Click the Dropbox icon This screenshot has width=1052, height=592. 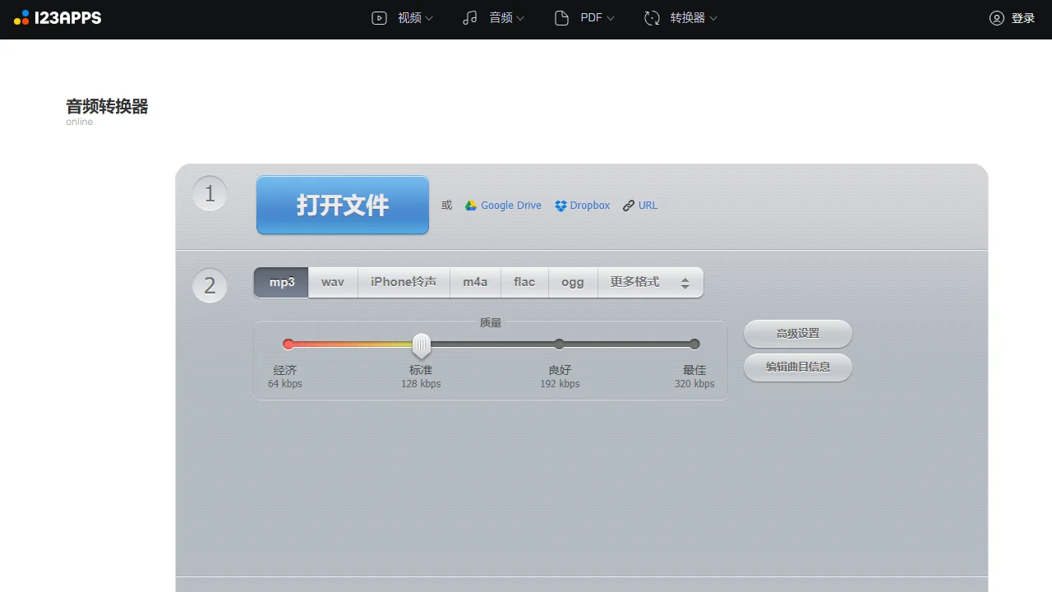[561, 205]
